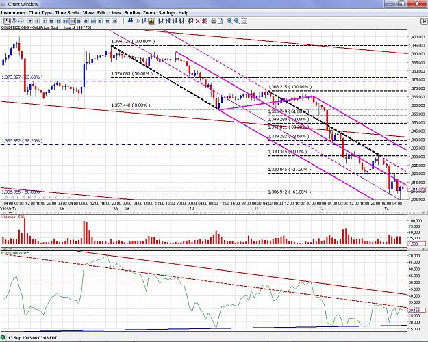The width and height of the screenshot is (428, 342).
Task: Select 10 minute time scale
Action: [51, 21]
